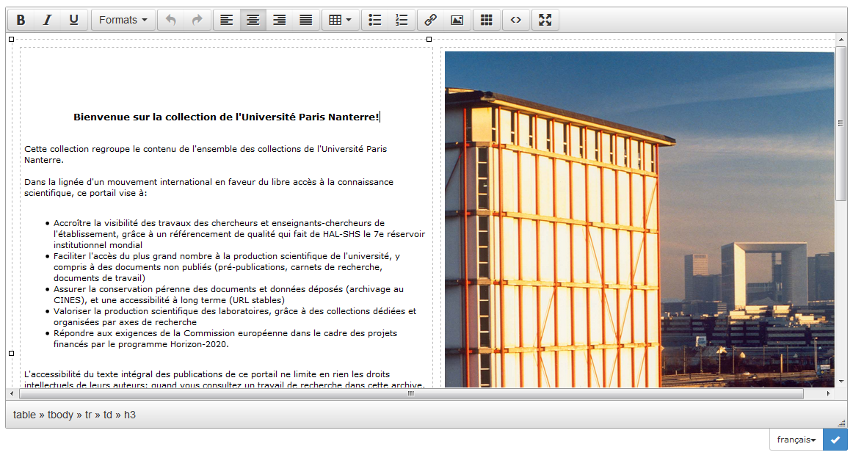The height and width of the screenshot is (455, 853).
Task: Click the 'Accroître la visibilité' bullet item
Action: pyautogui.click(x=239, y=234)
